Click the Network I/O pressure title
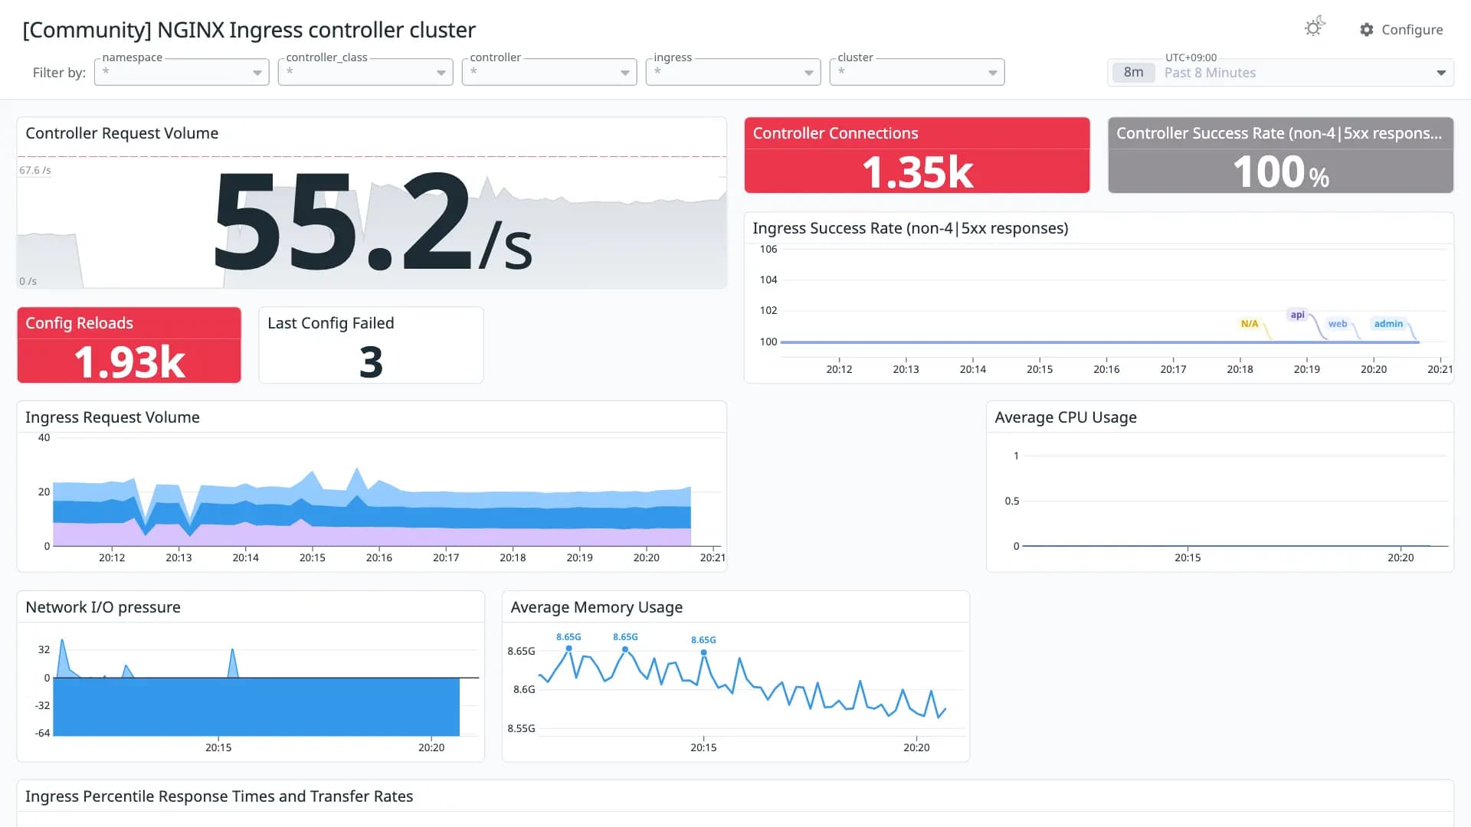Image resolution: width=1471 pixels, height=827 pixels. [103, 607]
